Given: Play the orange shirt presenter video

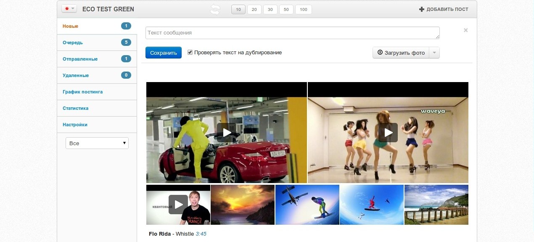Looking at the screenshot, I should point(178,205).
